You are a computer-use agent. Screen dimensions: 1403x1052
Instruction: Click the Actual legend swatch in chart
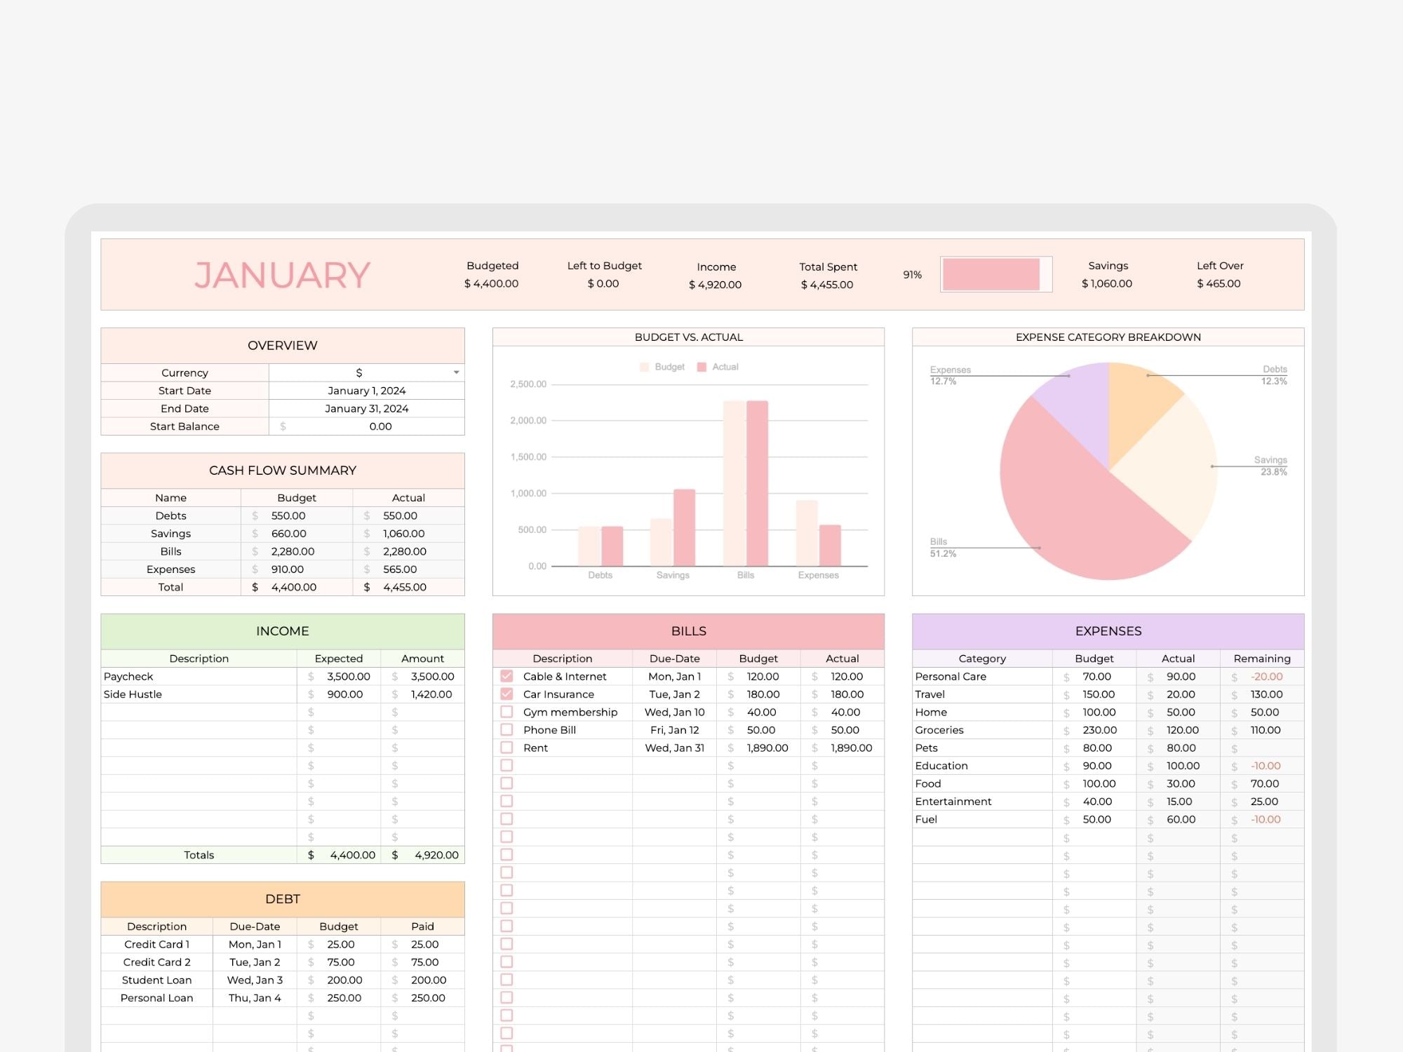[x=701, y=367]
